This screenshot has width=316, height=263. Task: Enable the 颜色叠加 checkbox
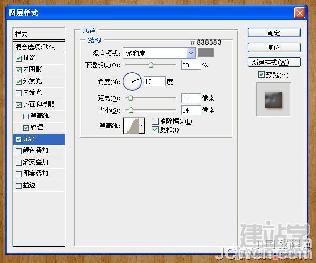click(18, 151)
